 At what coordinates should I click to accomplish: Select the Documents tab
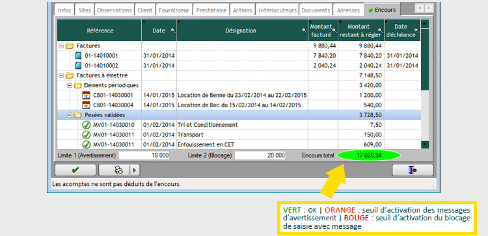316,10
